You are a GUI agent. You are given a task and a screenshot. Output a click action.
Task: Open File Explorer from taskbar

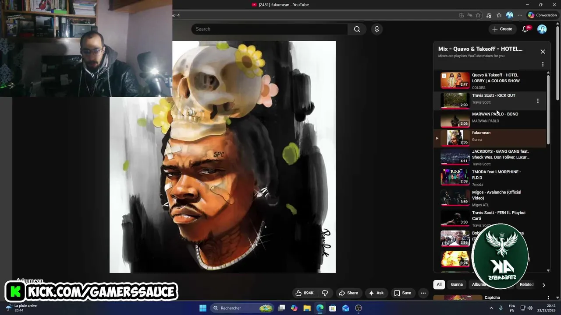307,308
